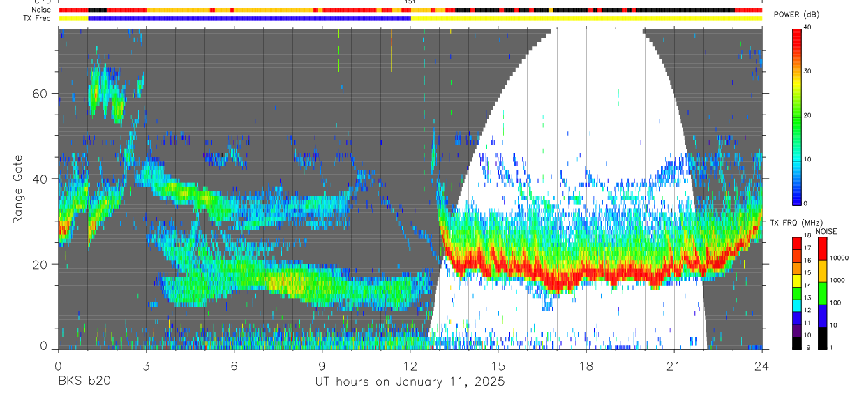Click the red top segment of TX FRQ colorbar

click(x=797, y=244)
